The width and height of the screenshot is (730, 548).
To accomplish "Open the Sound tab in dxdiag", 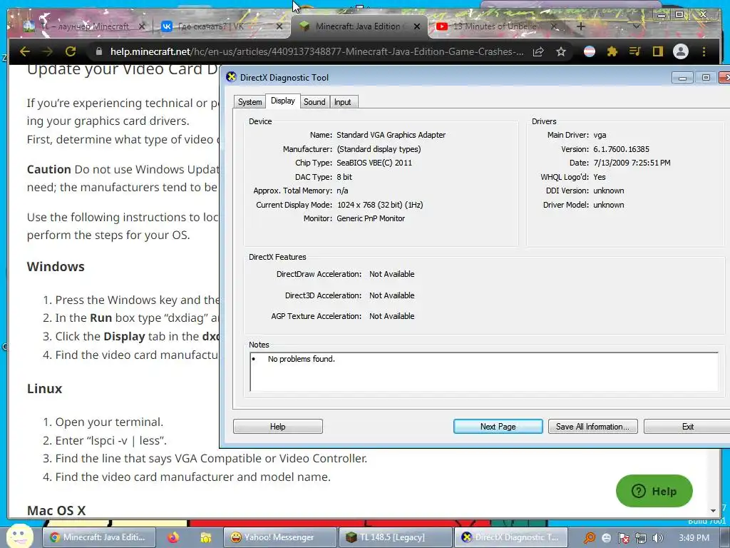I will (314, 102).
